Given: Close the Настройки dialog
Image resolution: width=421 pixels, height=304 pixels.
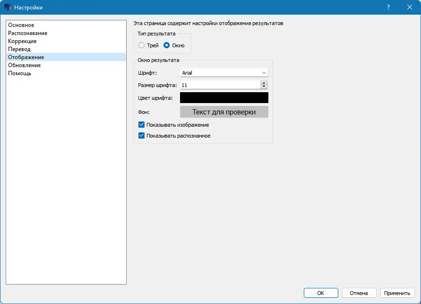Looking at the screenshot, I should coord(410,7).
